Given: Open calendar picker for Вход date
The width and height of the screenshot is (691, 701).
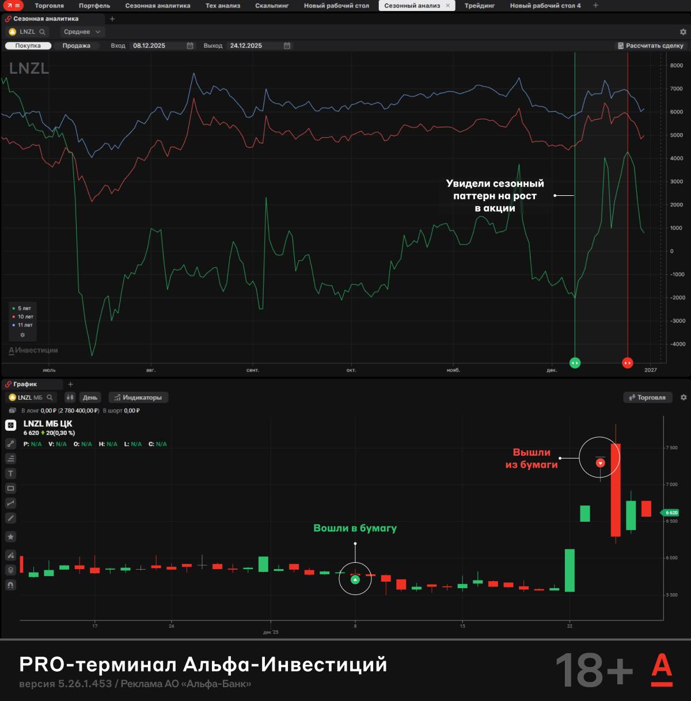Looking at the screenshot, I should (x=190, y=46).
